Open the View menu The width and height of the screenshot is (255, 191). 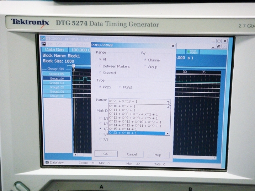click(69, 44)
